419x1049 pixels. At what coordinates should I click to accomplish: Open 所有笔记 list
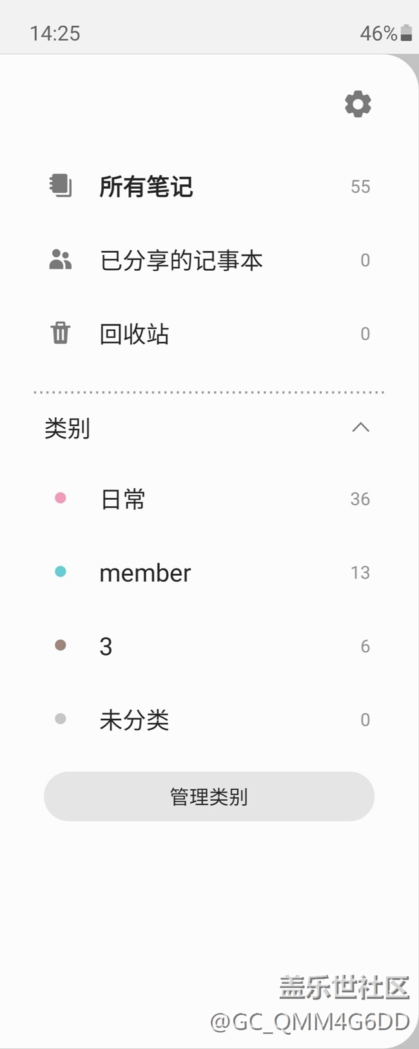pyautogui.click(x=146, y=186)
